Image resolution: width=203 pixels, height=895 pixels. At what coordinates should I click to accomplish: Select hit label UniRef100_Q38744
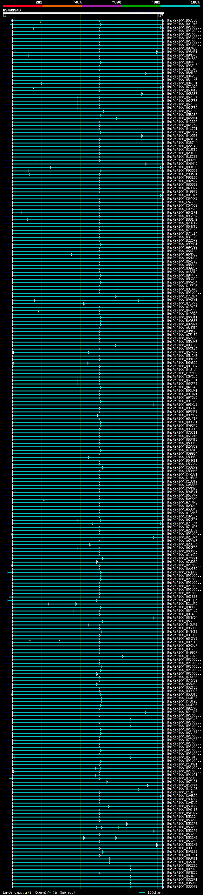click(x=182, y=143)
